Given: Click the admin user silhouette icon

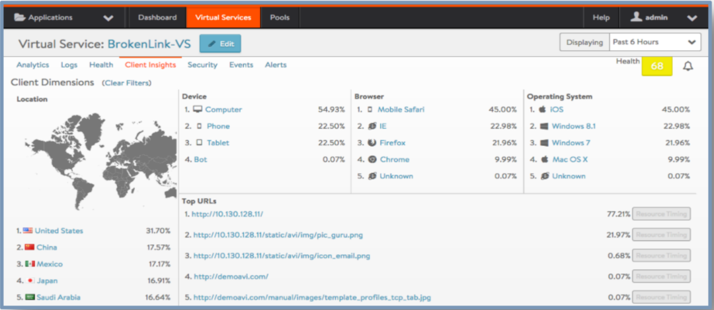Looking at the screenshot, I should coord(636,17).
